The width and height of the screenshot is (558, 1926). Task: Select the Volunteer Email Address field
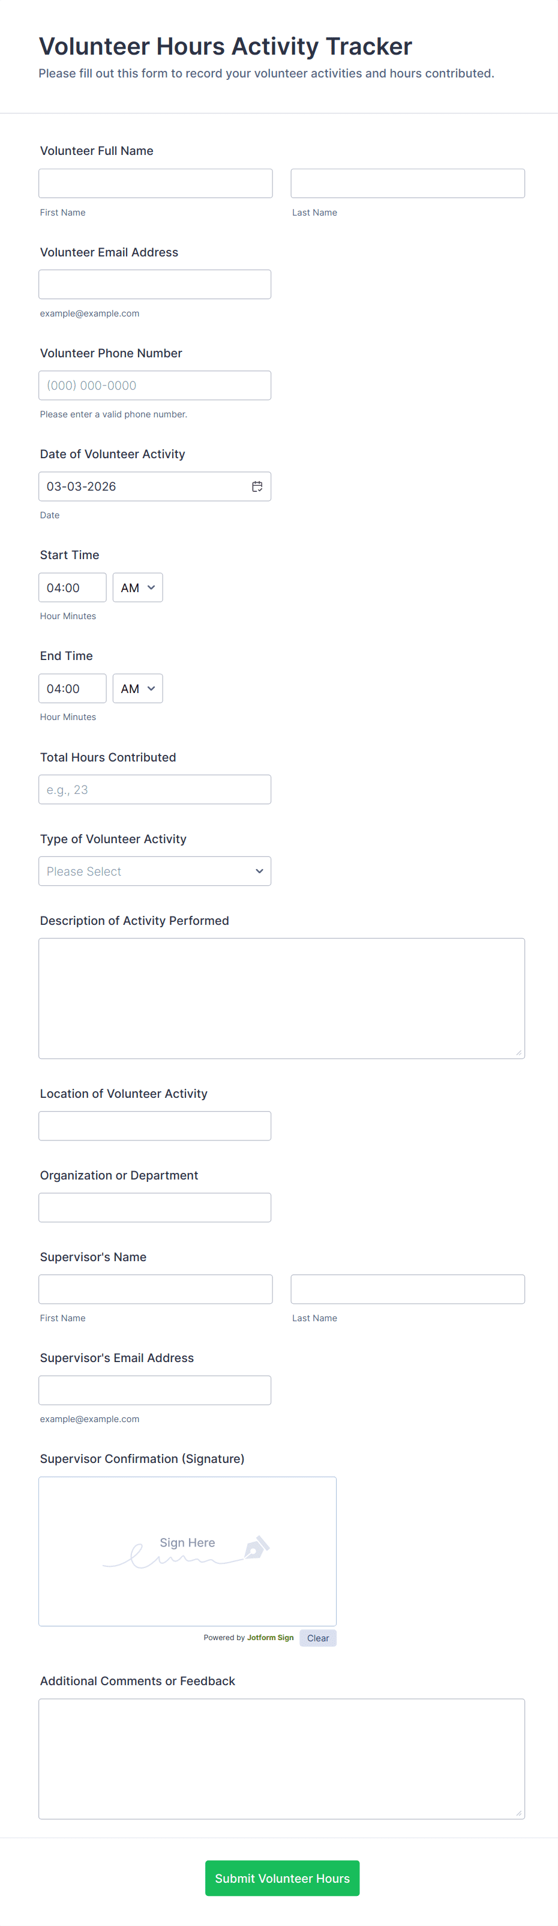tap(155, 284)
